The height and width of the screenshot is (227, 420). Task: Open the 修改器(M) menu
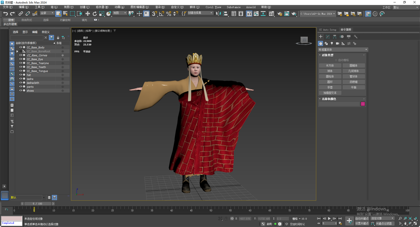(102, 7)
